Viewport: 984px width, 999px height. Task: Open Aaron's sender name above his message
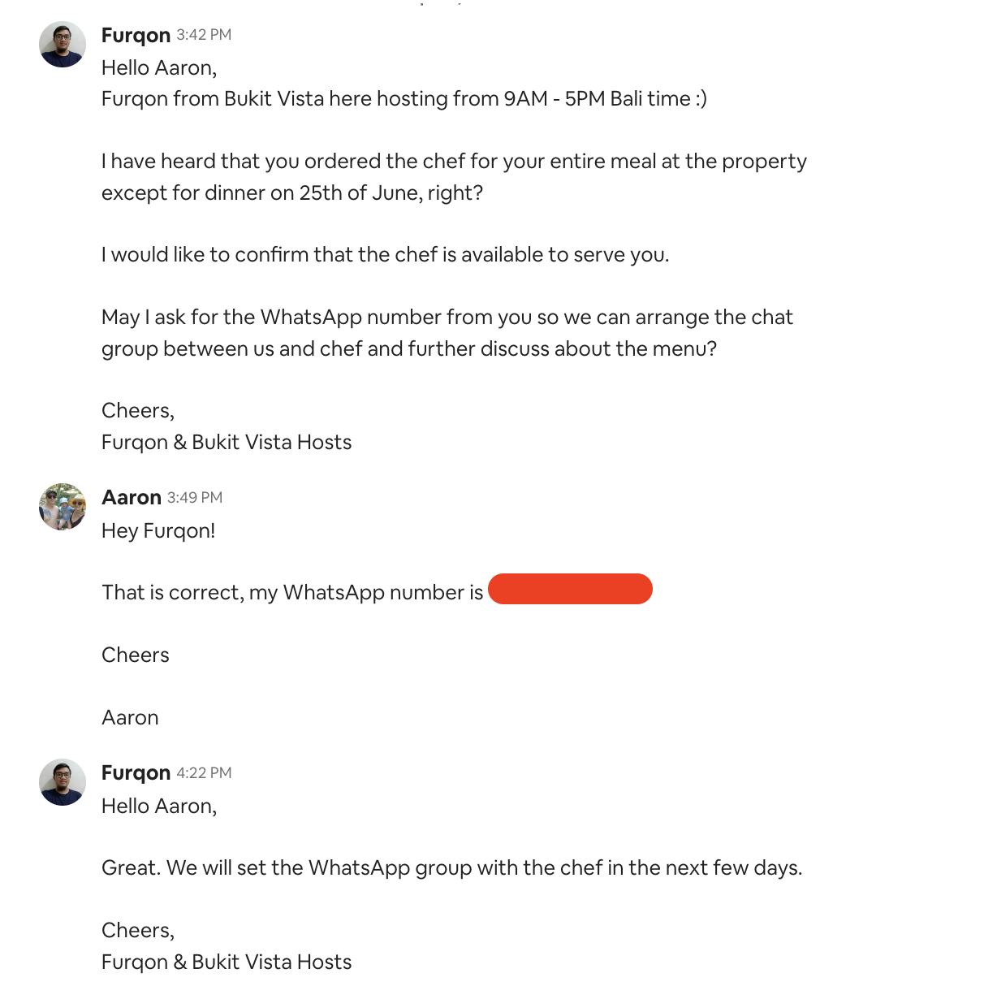[131, 497]
